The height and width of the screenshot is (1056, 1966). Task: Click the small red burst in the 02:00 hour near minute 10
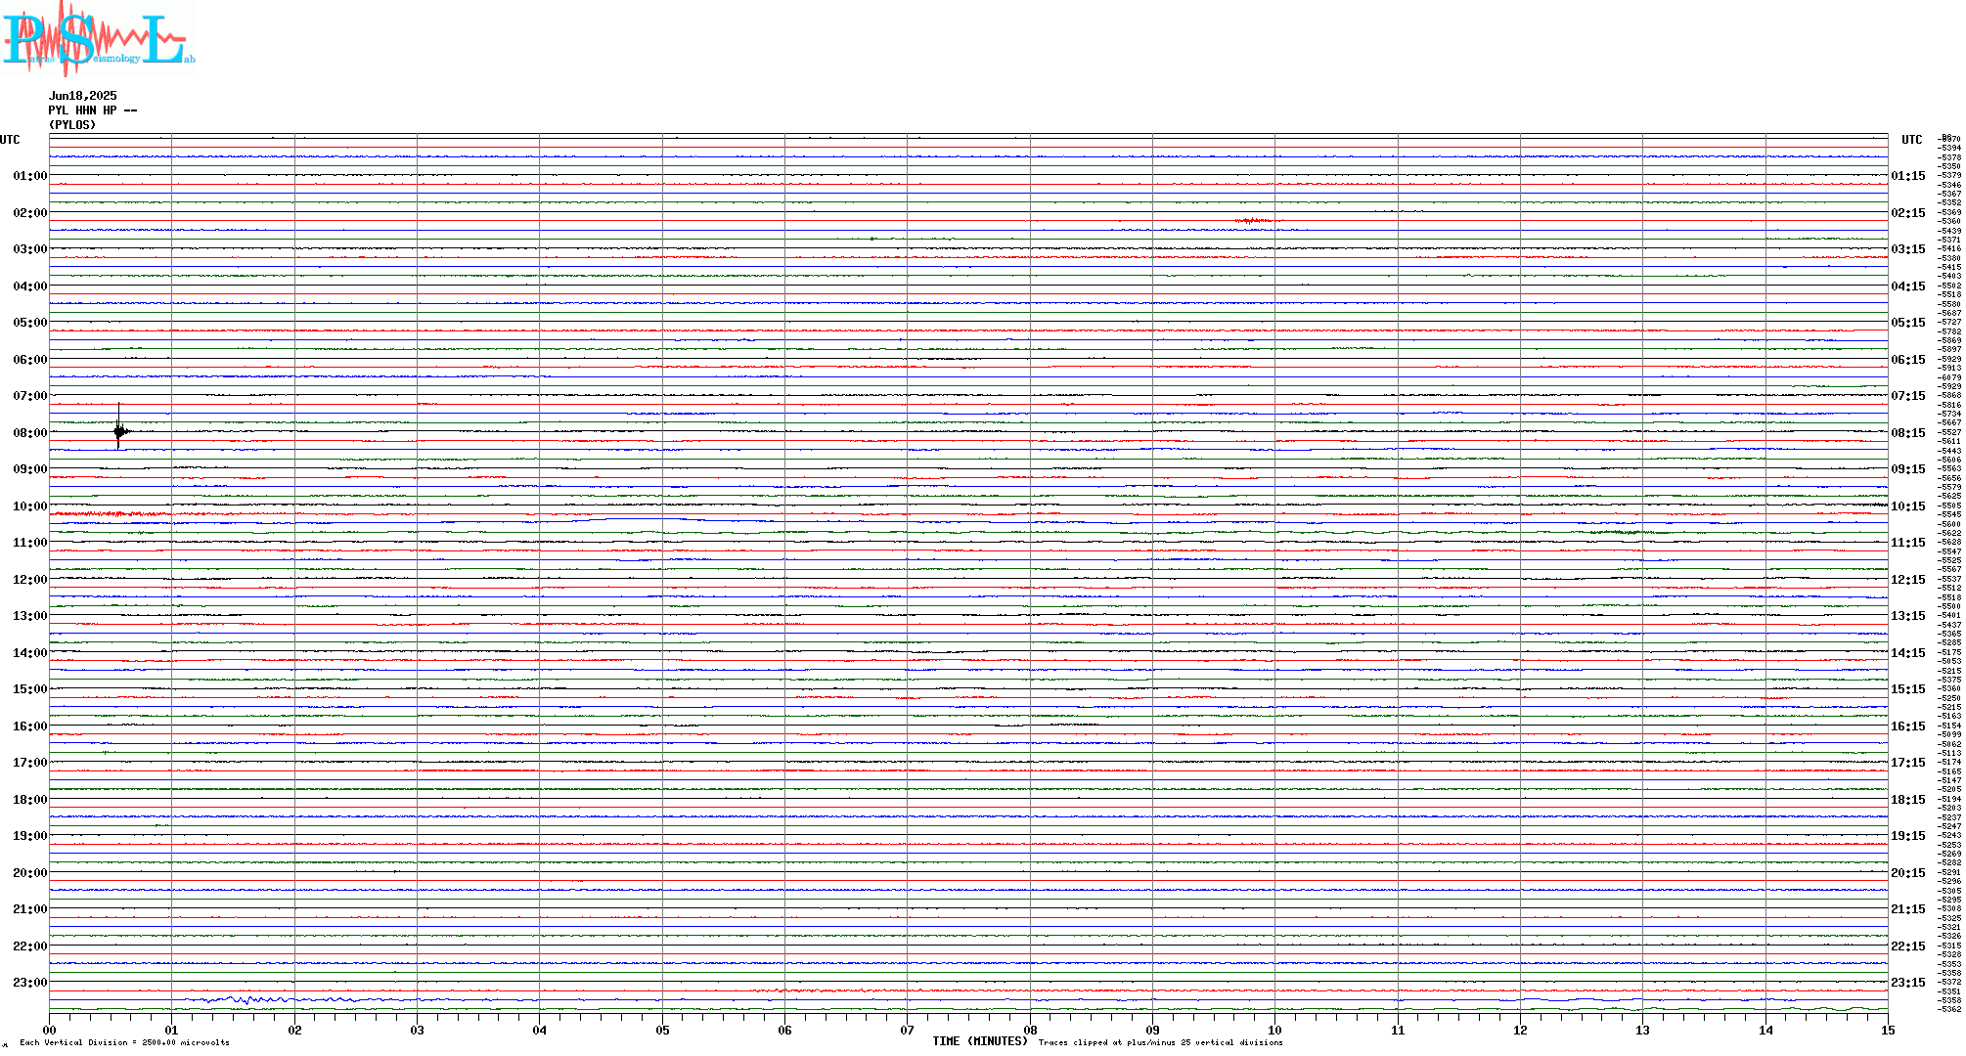[1254, 221]
